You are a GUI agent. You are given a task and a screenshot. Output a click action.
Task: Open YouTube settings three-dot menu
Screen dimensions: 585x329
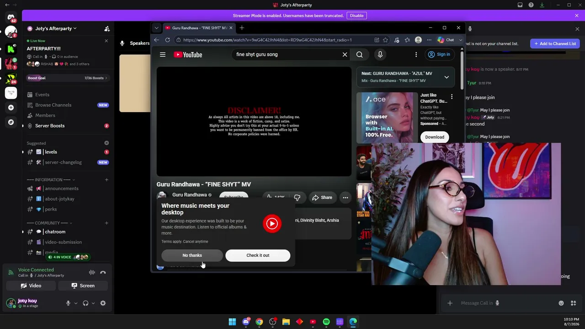[416, 54]
